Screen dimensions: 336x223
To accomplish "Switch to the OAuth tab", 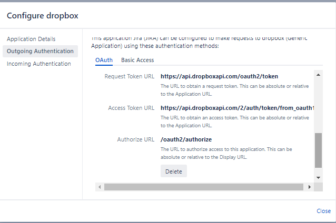I will (104, 60).
